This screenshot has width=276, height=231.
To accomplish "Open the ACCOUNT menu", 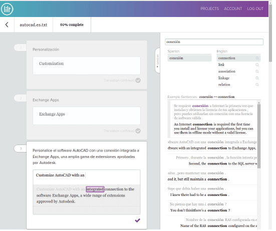I will point(233,8).
